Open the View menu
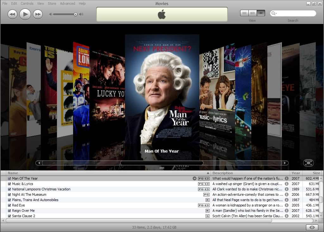 tap(40, 3)
